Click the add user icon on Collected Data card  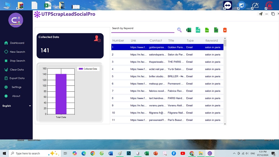[x=97, y=39]
